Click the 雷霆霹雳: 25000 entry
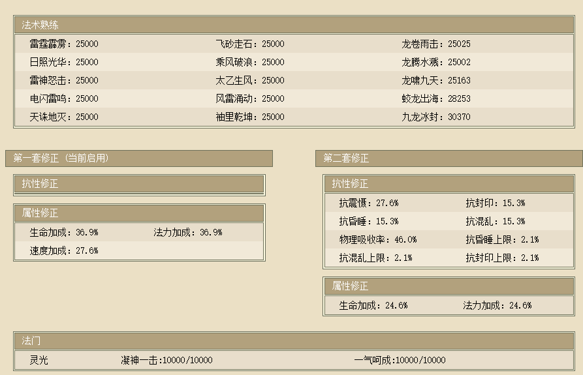Viewport: 583px width, 375px height. coord(64,44)
